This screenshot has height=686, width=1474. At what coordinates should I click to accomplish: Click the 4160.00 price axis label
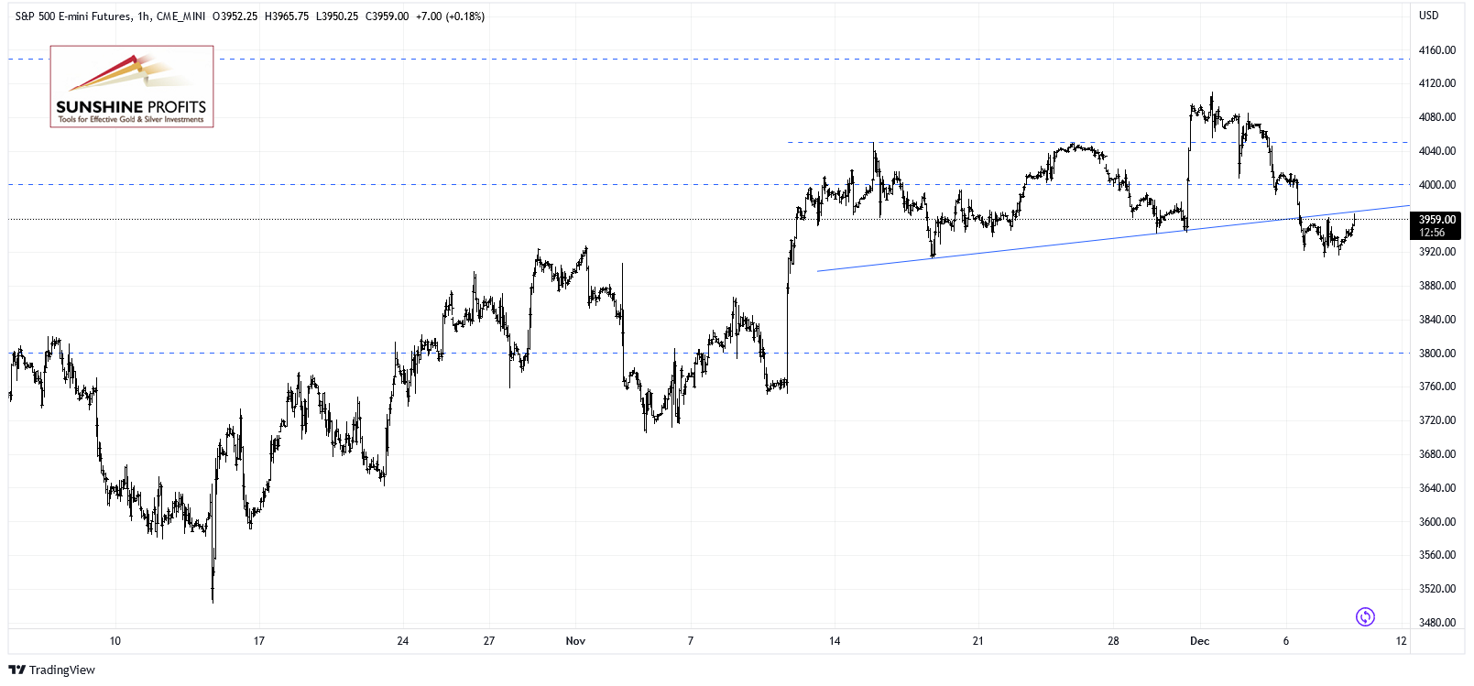(x=1436, y=50)
